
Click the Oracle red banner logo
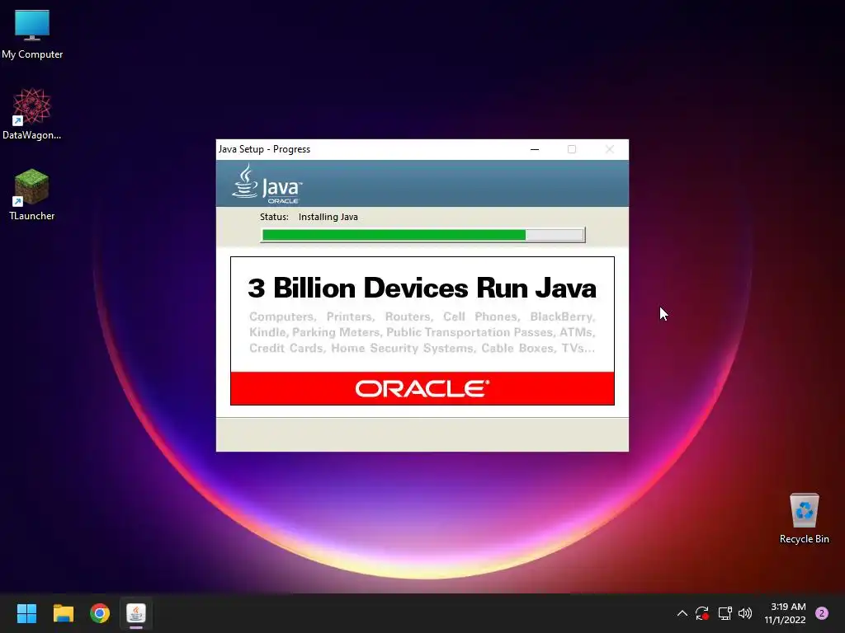point(422,389)
